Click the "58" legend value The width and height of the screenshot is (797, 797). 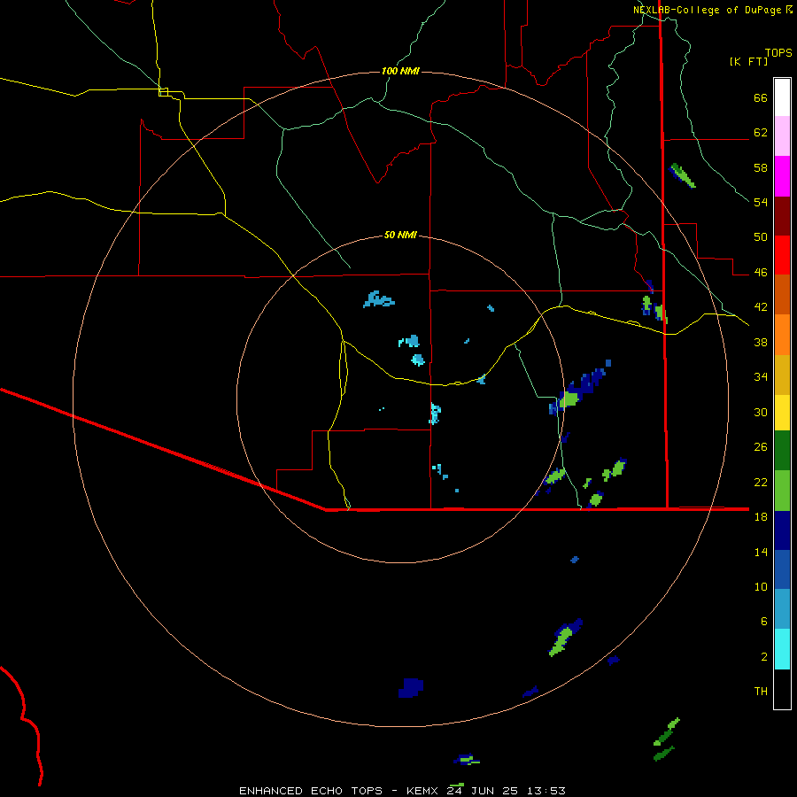[x=761, y=167]
